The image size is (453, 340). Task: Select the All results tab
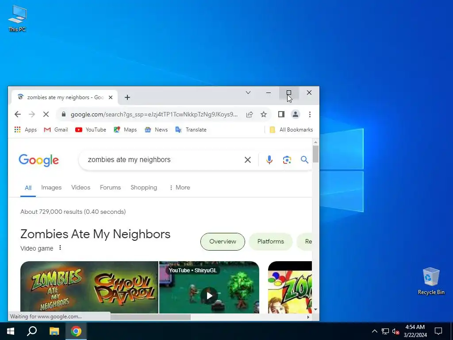pos(28,188)
